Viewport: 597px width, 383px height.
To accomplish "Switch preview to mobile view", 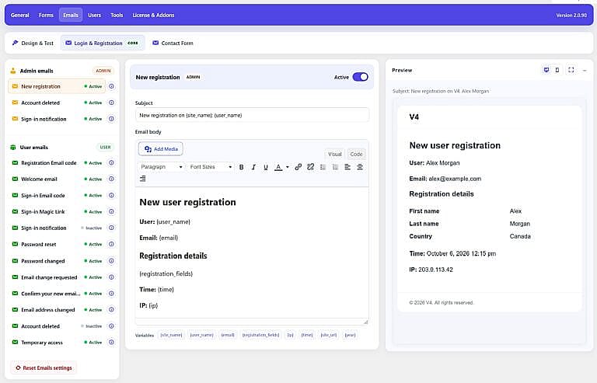I will coord(557,70).
